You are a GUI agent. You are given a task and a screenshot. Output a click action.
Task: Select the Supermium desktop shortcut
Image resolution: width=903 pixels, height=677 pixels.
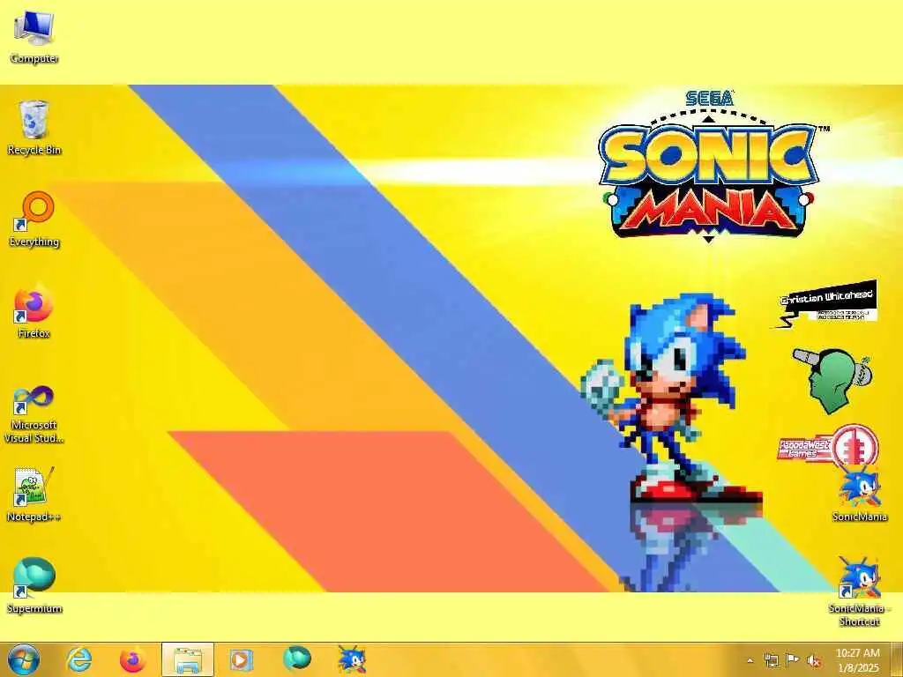click(34, 586)
